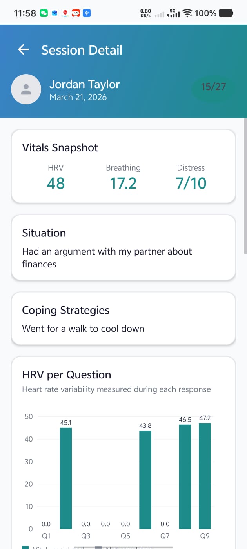Go back using the arrow icon
247x549 pixels.
click(x=24, y=50)
